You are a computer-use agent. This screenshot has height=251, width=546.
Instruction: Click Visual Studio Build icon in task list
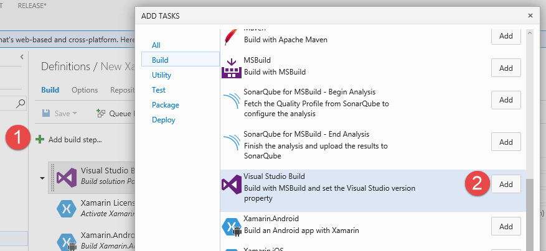(232, 185)
